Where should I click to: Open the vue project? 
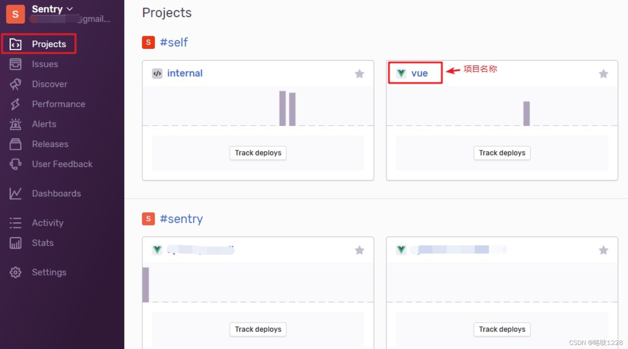tap(419, 73)
